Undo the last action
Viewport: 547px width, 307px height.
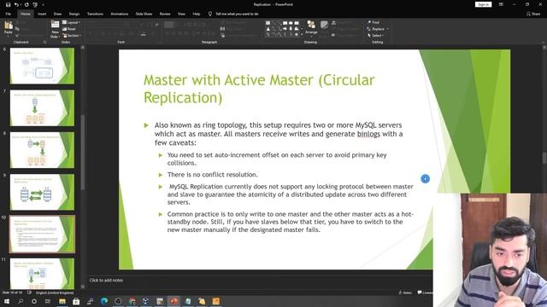click(x=16, y=4)
